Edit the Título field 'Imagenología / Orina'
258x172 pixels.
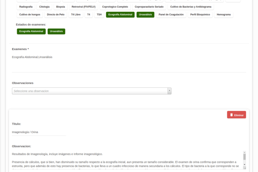(x=39, y=132)
